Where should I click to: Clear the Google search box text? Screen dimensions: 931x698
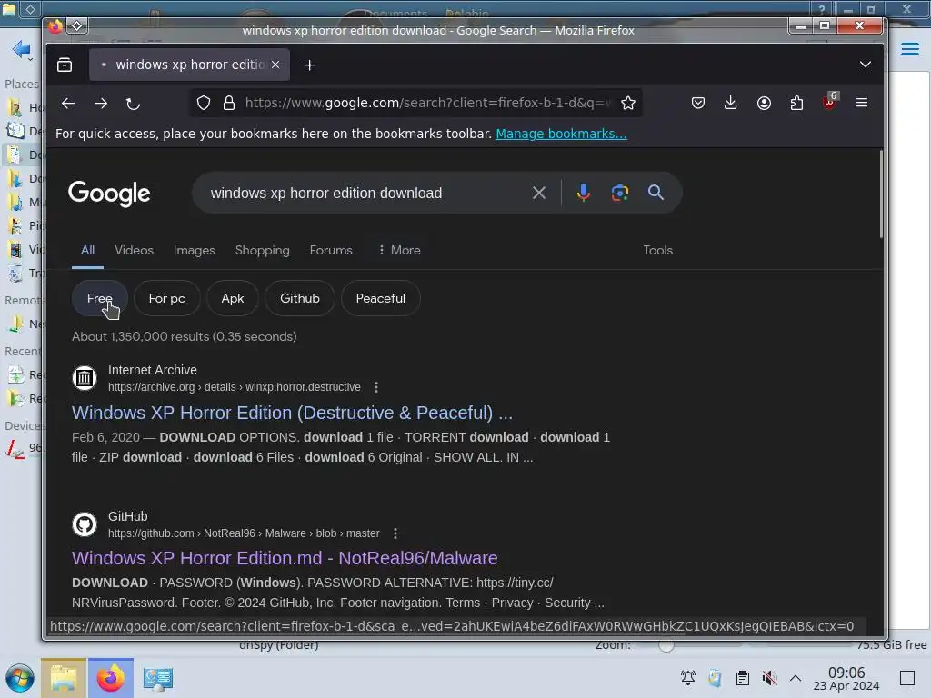(x=539, y=193)
